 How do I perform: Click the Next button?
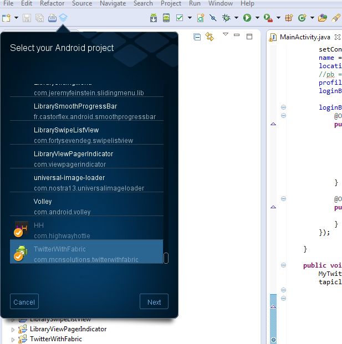pyautogui.click(x=154, y=302)
